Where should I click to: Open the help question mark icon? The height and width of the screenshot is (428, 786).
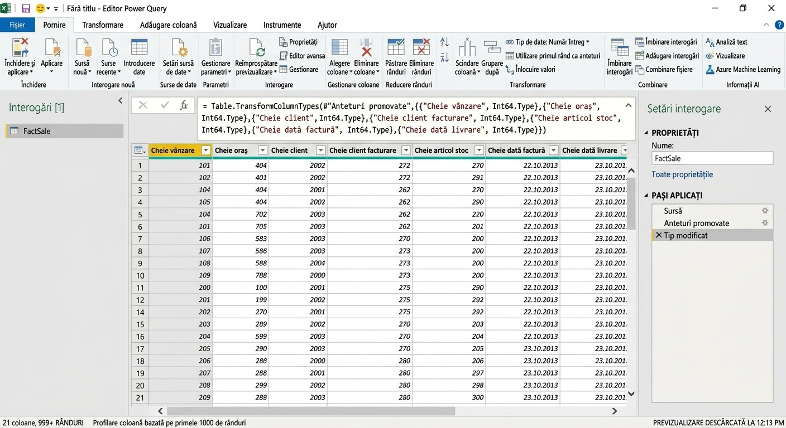(779, 25)
